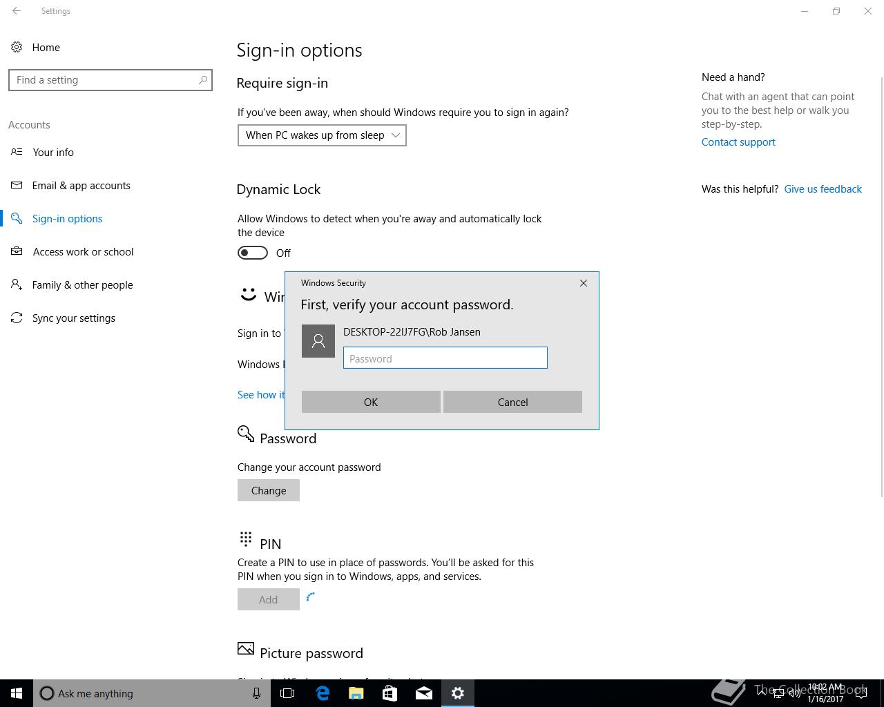The image size is (884, 707).
Task: Click the Email & app accounts envelope icon
Action: [17, 185]
